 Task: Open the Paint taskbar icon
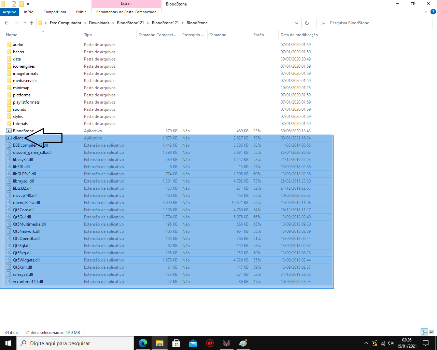243,343
